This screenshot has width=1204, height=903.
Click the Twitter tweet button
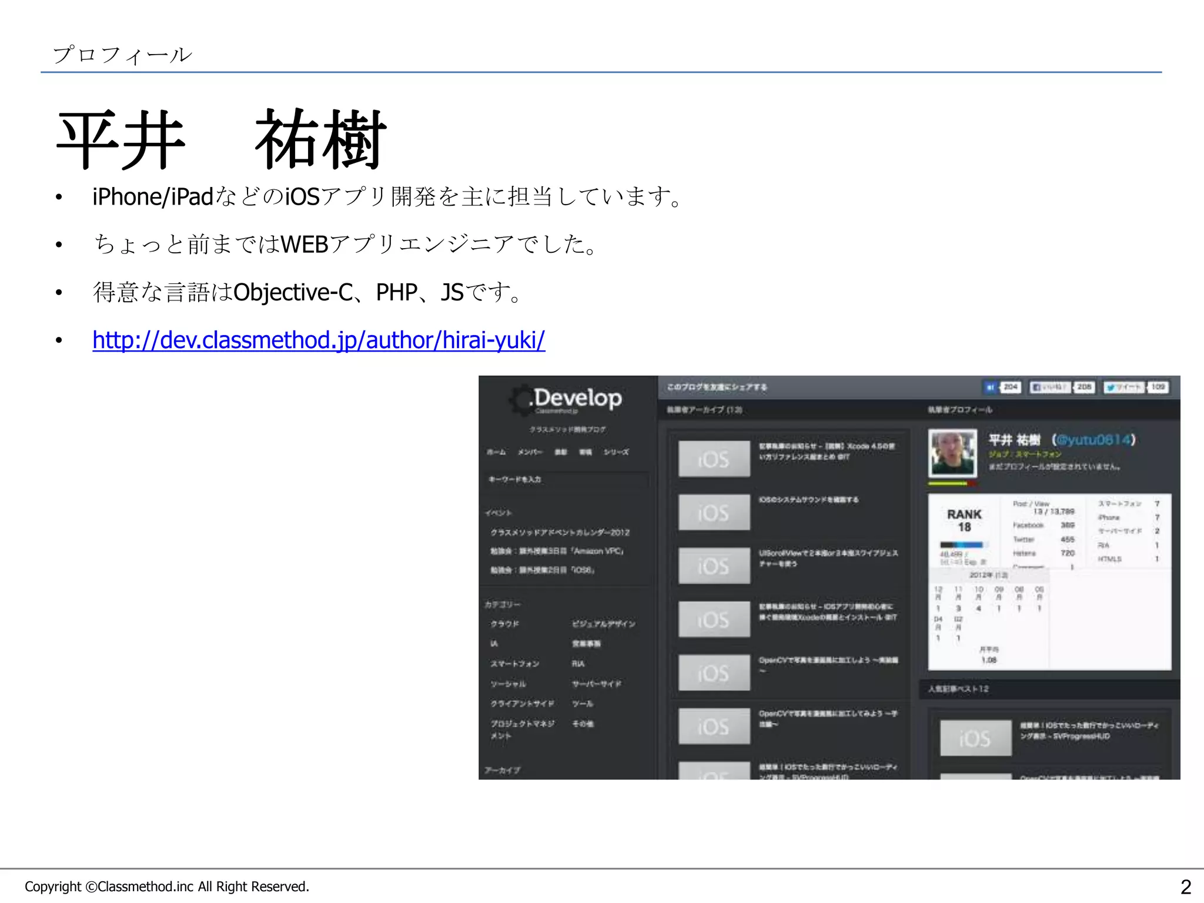[x=1123, y=387]
